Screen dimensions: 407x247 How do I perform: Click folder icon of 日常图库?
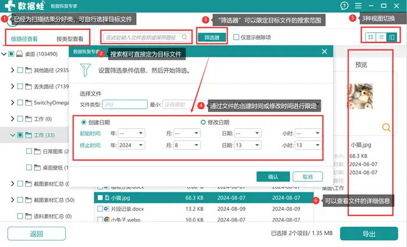coord(37,151)
